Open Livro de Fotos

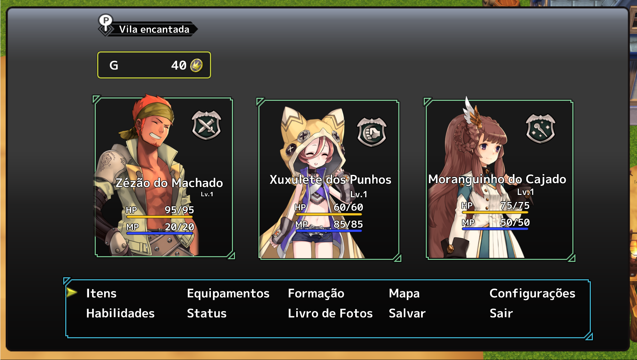pyautogui.click(x=330, y=313)
